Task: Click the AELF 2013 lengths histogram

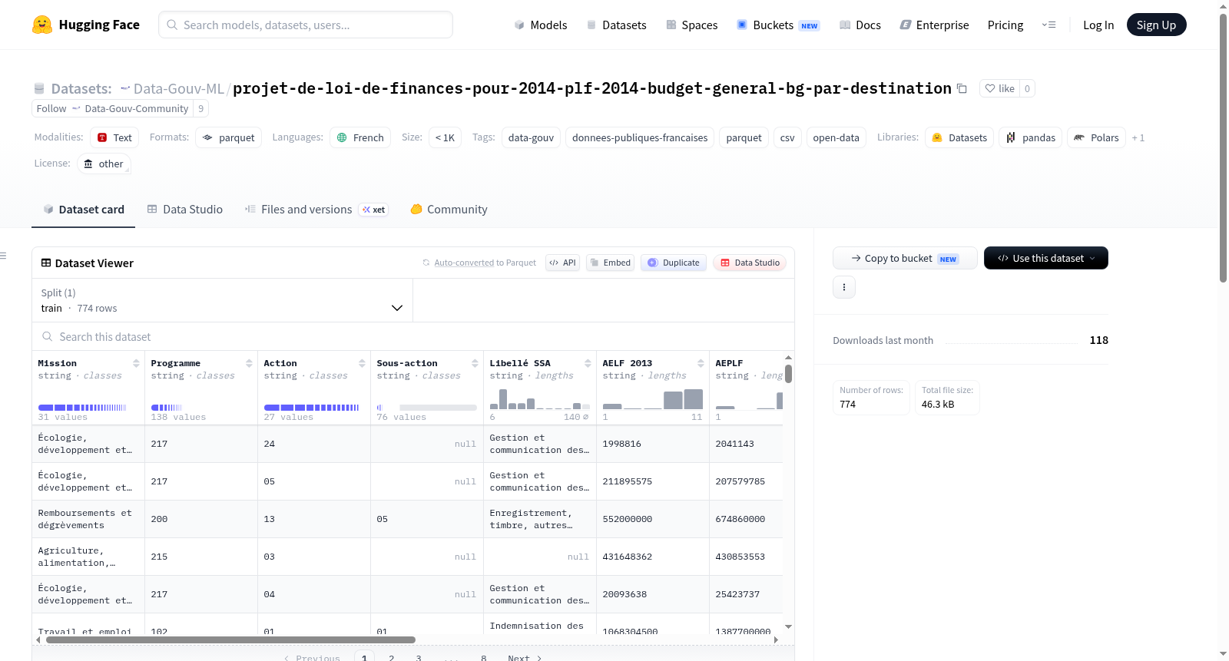Action: tap(653, 399)
